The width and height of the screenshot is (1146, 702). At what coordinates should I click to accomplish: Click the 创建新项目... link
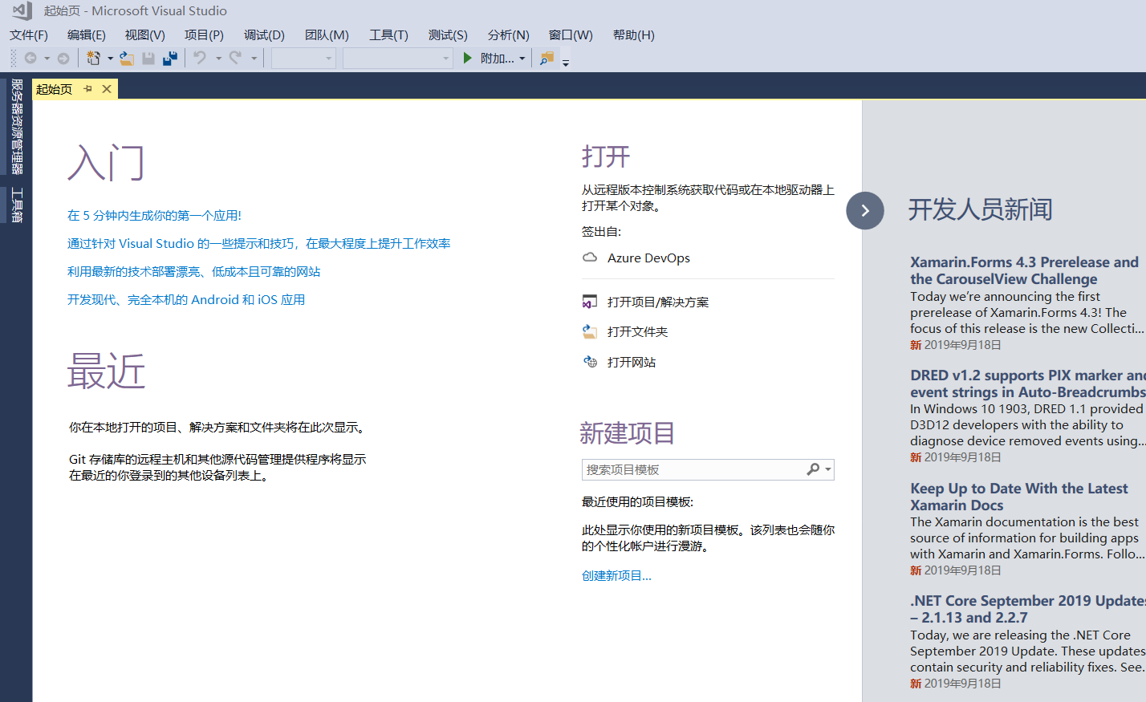[x=616, y=575]
